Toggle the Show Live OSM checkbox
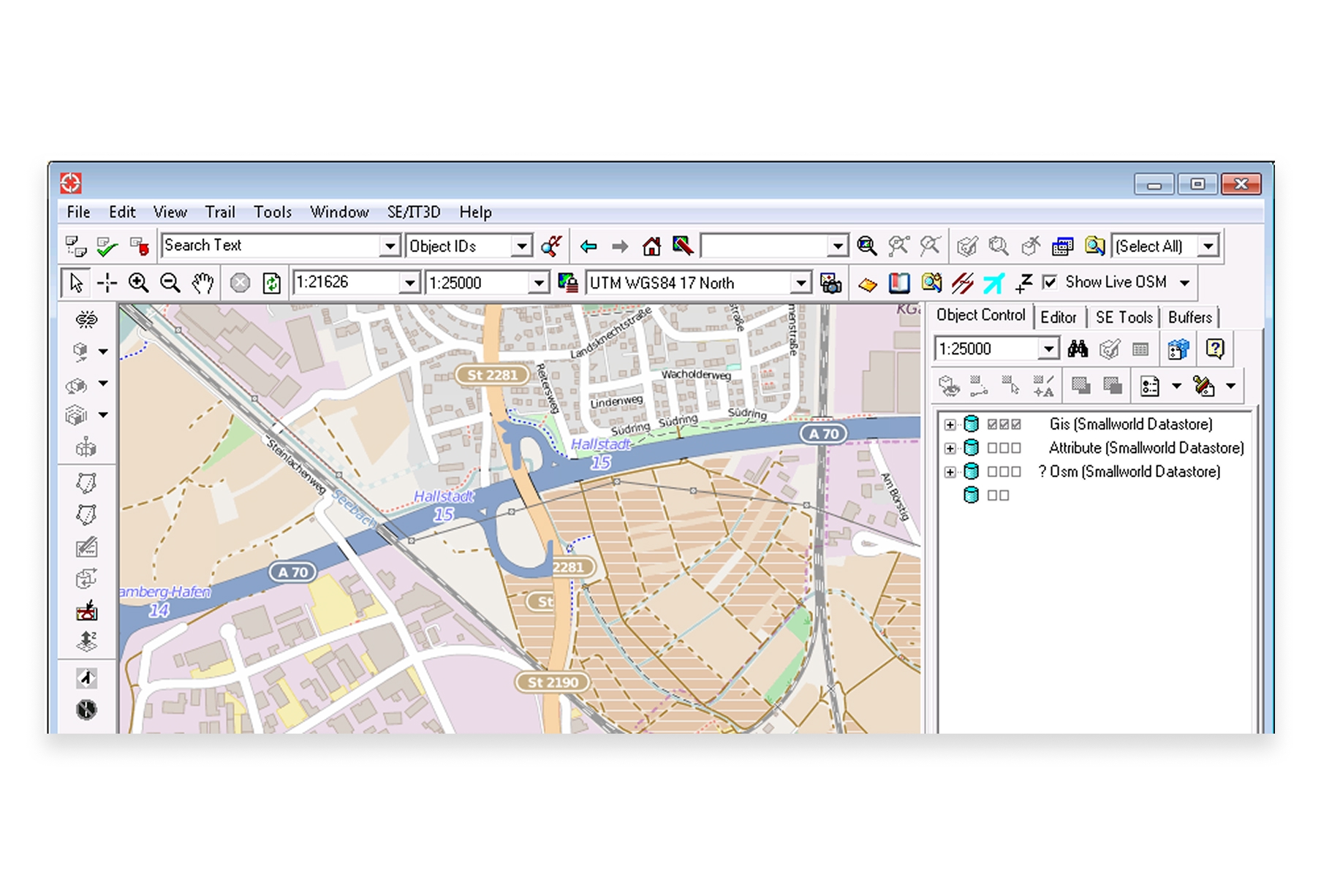 click(x=1050, y=282)
